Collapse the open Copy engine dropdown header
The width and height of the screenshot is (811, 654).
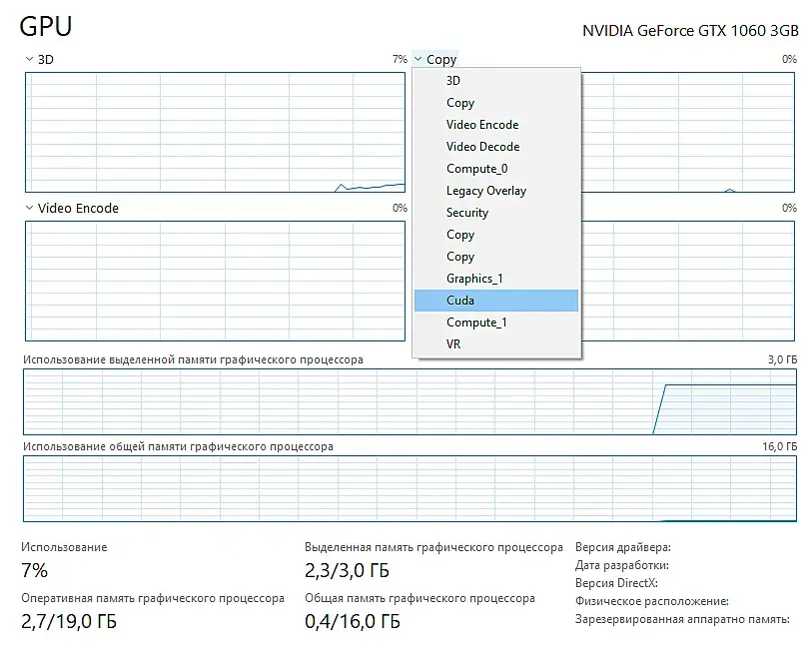click(x=434, y=60)
